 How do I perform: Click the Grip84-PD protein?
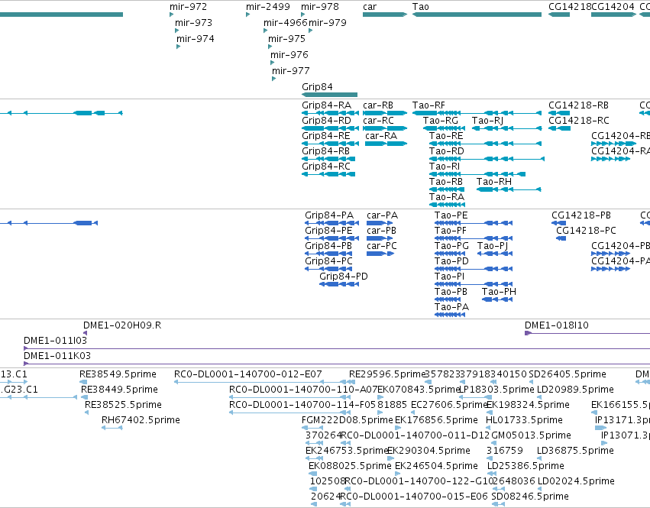(339, 284)
